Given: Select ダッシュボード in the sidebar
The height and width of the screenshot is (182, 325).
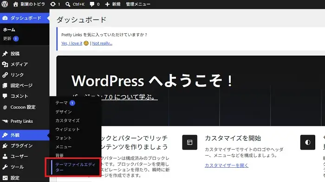Looking at the screenshot, I should (25, 18).
